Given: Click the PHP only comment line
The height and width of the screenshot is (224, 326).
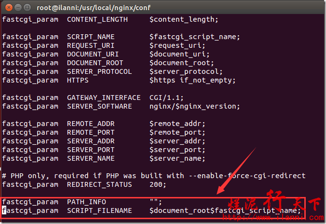Looking at the screenshot, I should (154, 176).
